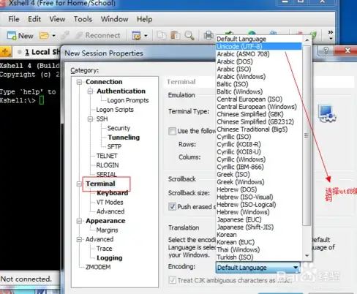Click the encoding list scroll-down arrow
357x294 pixels.
pyautogui.click(x=307, y=256)
